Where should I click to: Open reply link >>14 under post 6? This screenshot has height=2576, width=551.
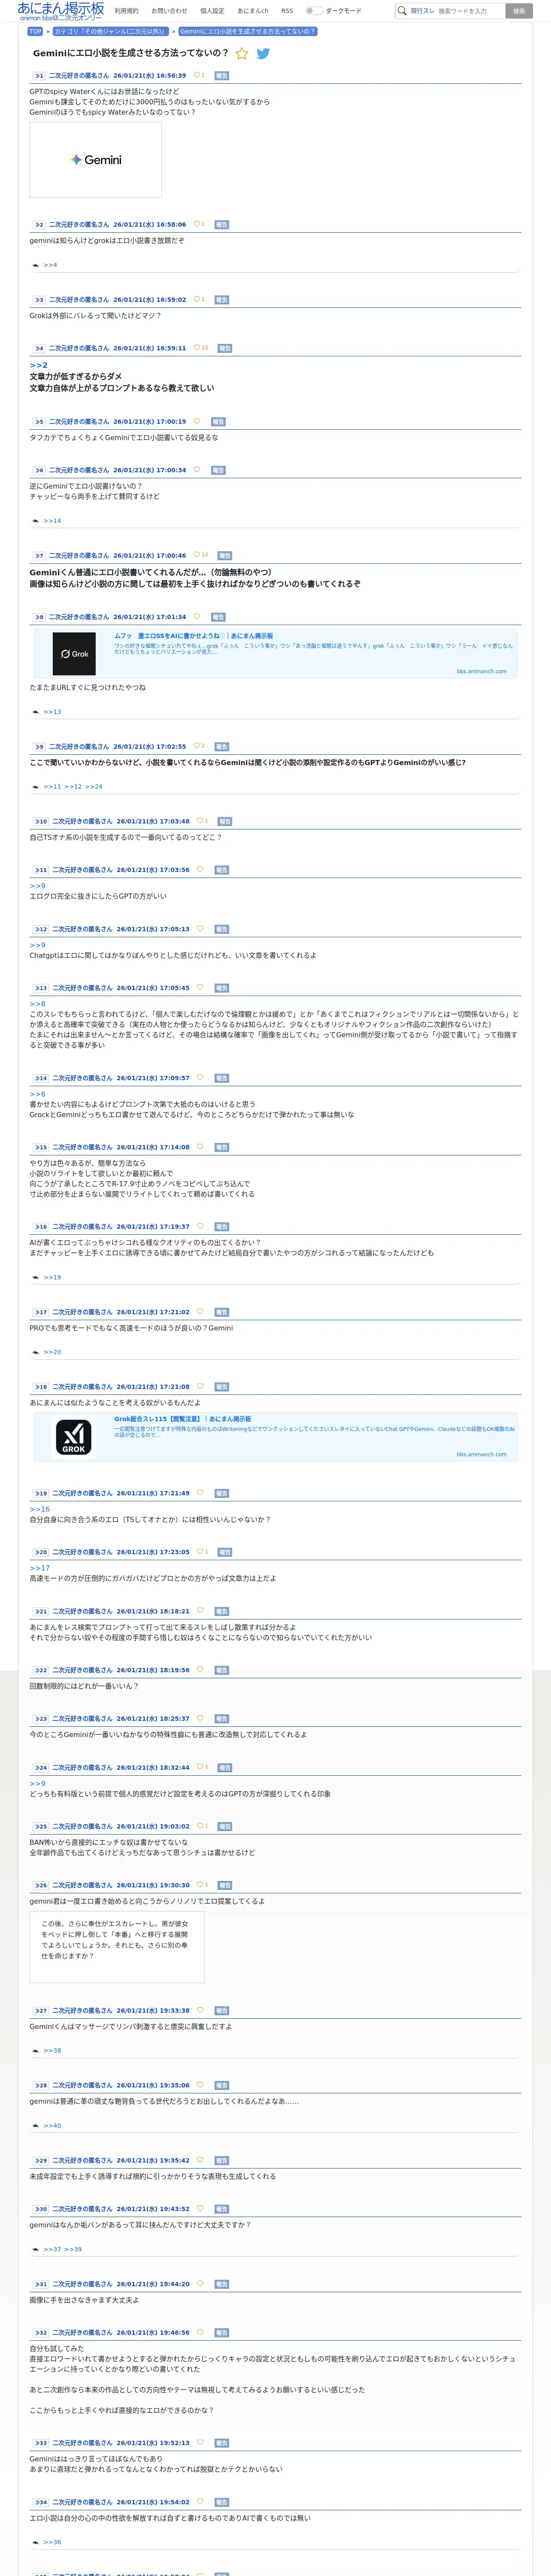pyautogui.click(x=52, y=521)
